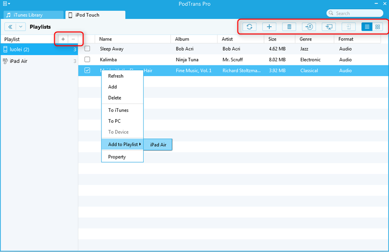Switch to list view
Image resolution: width=389 pixels, height=252 pixels.
click(367, 27)
